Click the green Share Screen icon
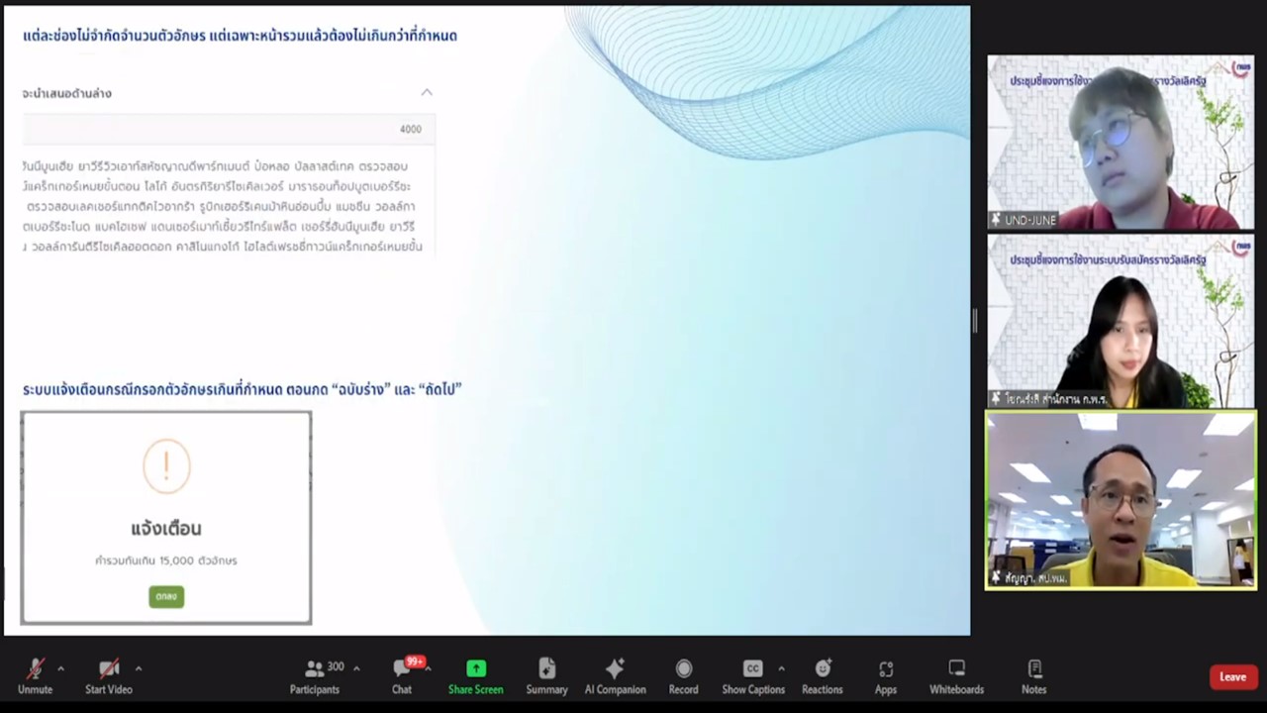The height and width of the screenshot is (713, 1267). click(x=475, y=669)
